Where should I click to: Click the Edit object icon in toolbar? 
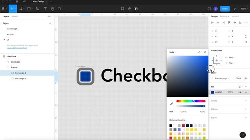coord(122,9)
